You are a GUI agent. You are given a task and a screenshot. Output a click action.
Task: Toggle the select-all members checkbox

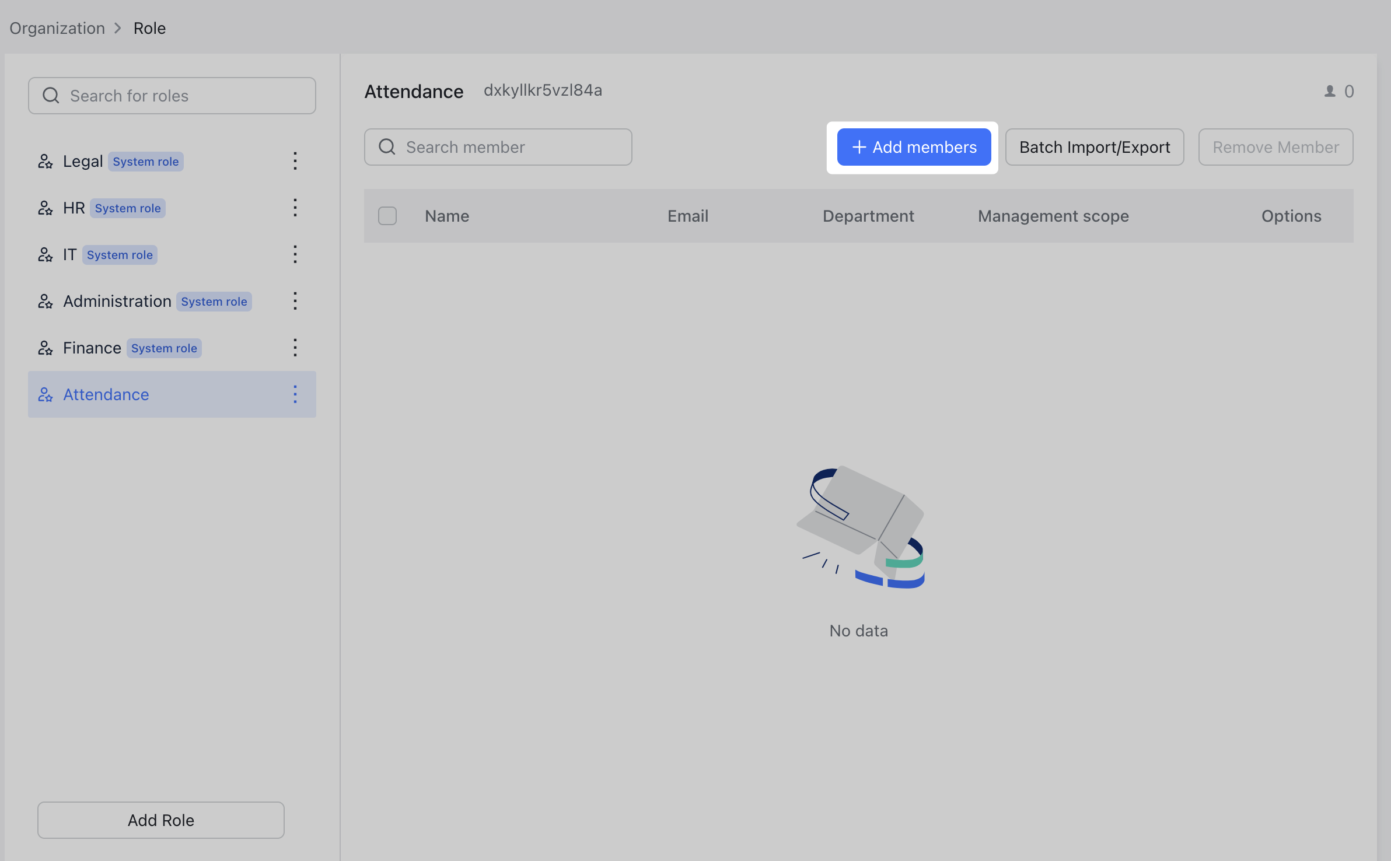click(x=387, y=216)
